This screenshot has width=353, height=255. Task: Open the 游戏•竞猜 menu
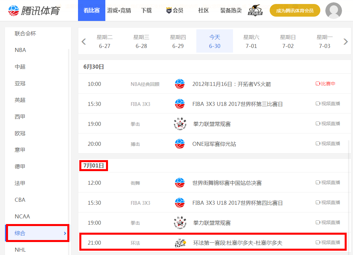pyautogui.click(x=119, y=11)
